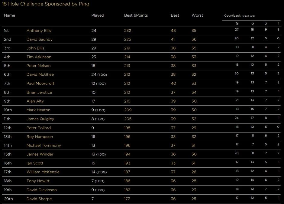Click the Worst column header

(x=197, y=15)
